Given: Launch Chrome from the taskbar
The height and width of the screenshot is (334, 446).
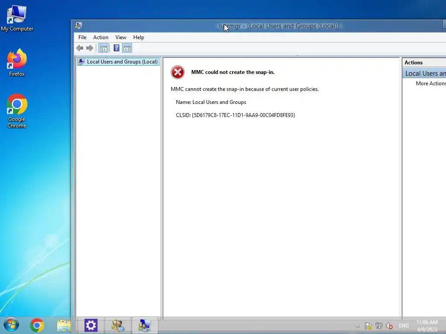Looking at the screenshot, I should tap(37, 325).
